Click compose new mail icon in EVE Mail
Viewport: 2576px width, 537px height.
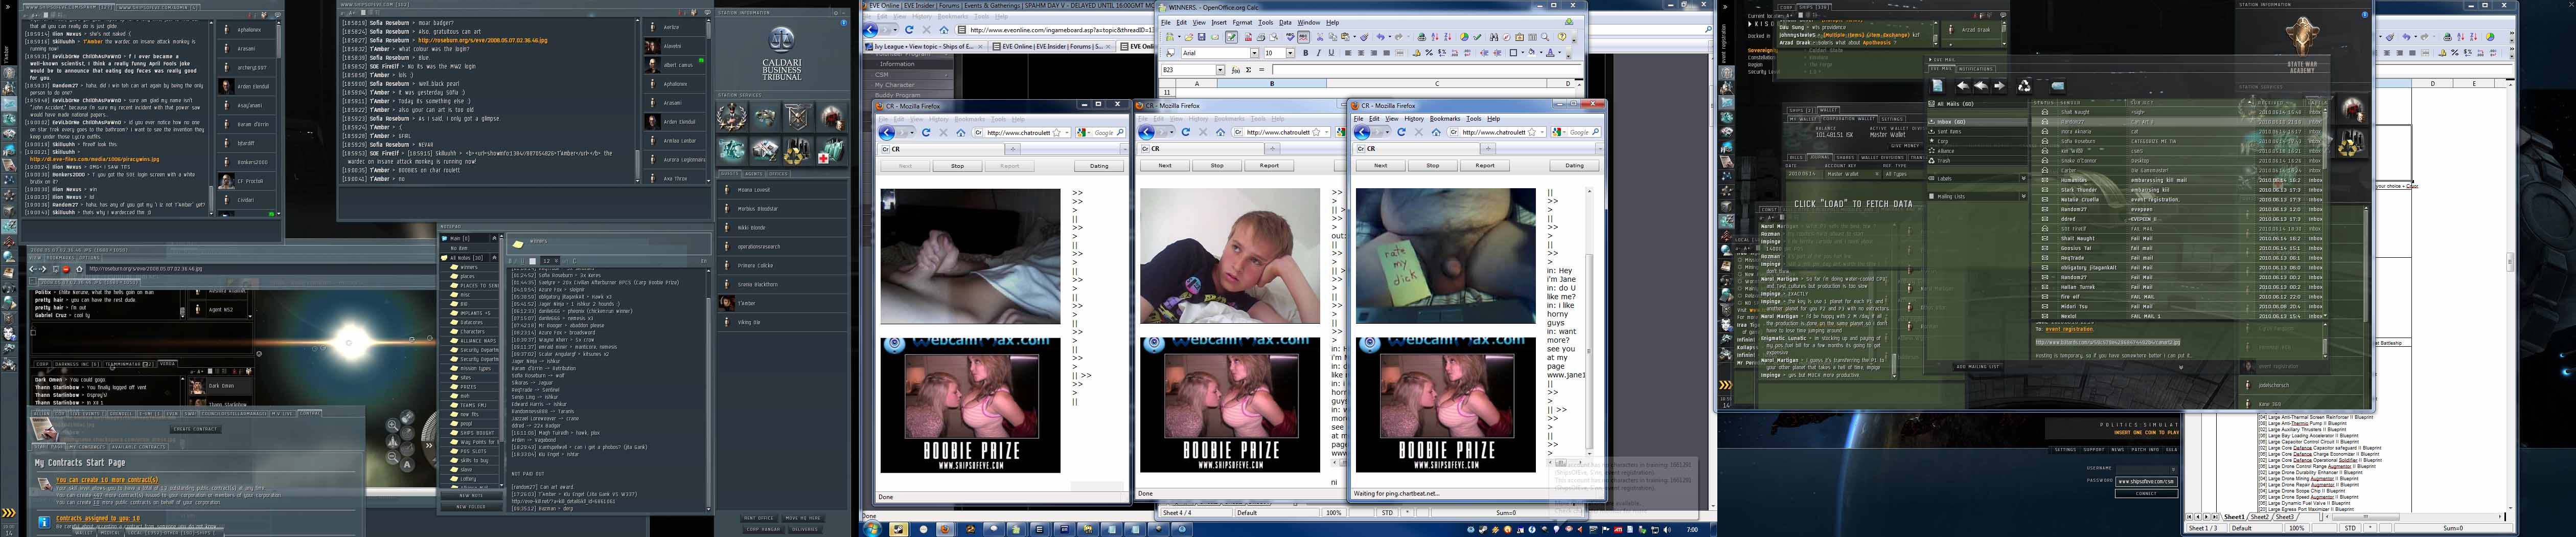point(1939,86)
